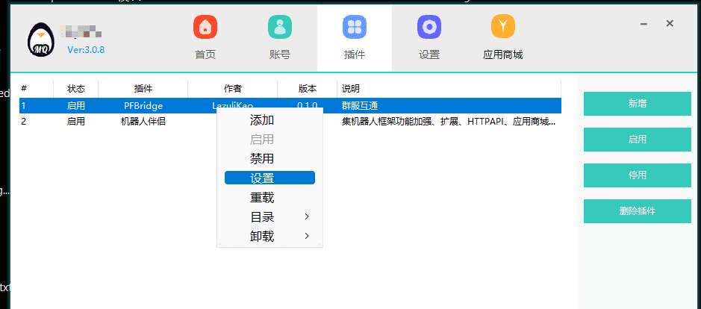Select the PFBridge plugin name cell

tap(143, 106)
